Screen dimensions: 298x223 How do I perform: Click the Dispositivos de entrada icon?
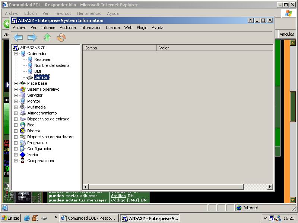(23, 119)
